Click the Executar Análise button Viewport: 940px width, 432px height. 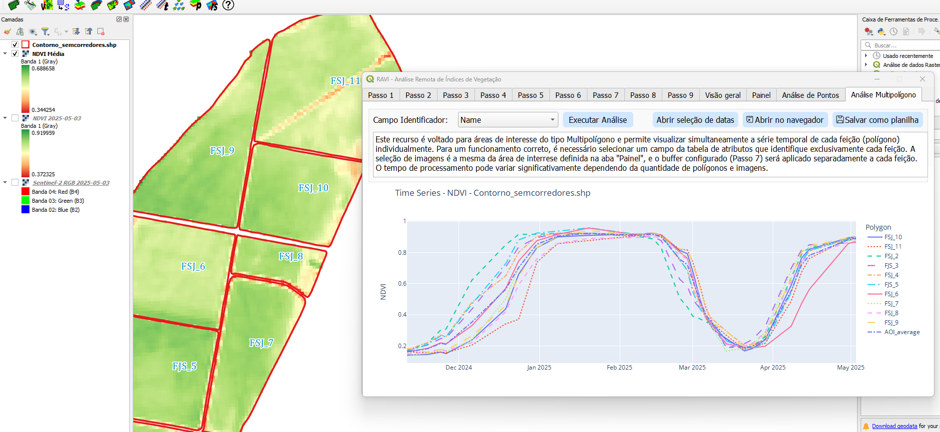[597, 120]
